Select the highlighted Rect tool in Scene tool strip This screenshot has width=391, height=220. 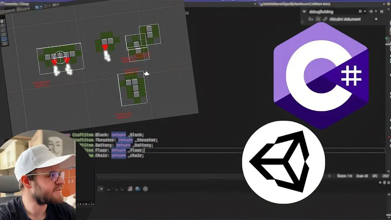coord(4,39)
